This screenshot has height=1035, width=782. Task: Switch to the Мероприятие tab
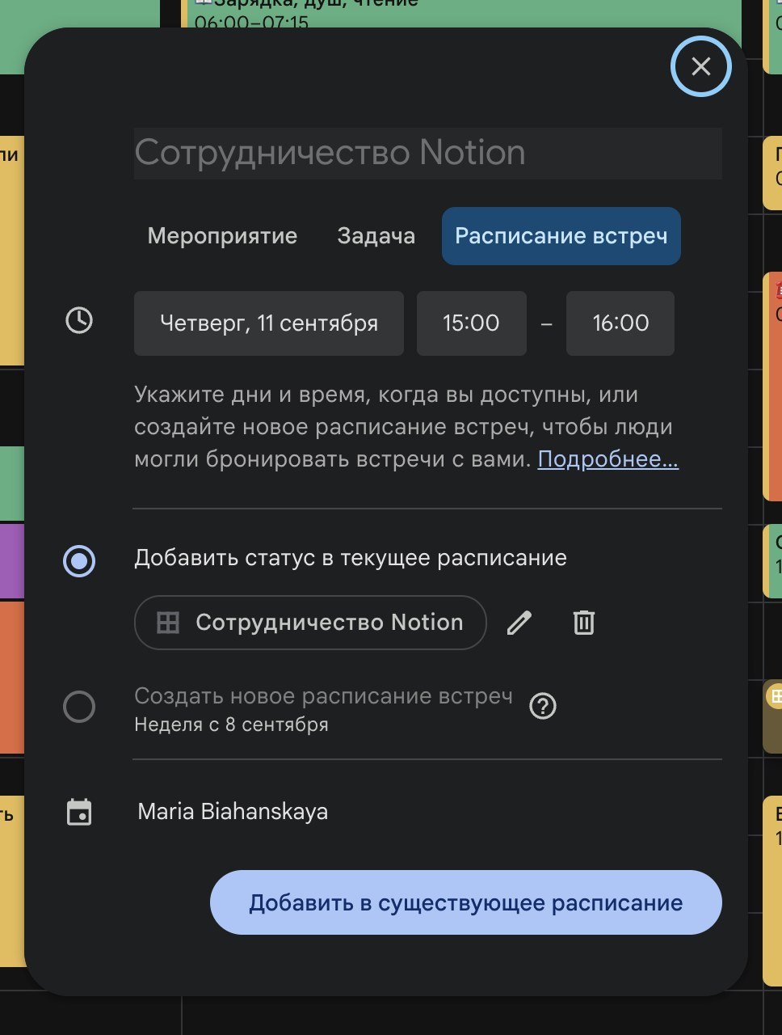click(x=222, y=236)
